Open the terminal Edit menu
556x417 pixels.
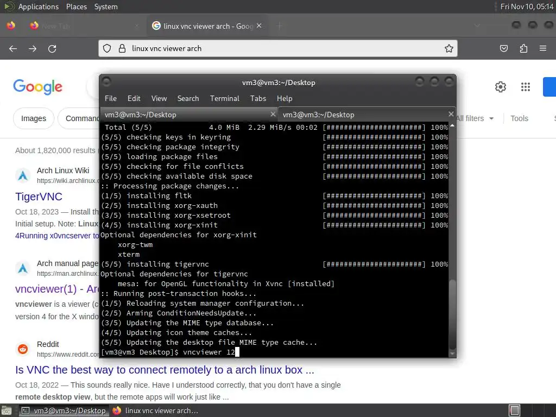134,99
